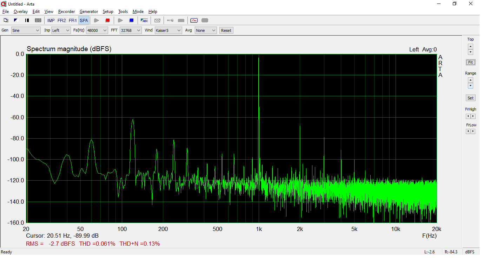Open the Setup menu

[108, 12]
